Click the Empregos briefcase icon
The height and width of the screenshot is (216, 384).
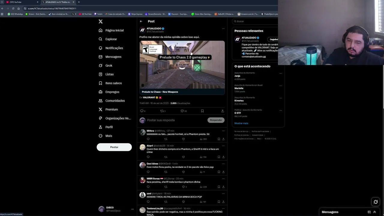[x=100, y=92]
